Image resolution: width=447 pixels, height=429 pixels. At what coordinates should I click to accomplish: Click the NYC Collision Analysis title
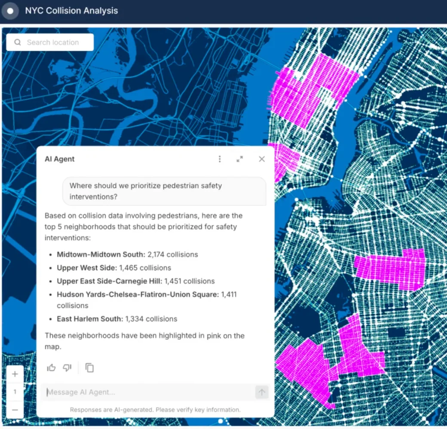coord(71,11)
